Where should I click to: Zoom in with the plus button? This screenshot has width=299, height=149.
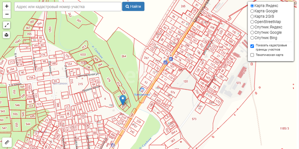point(7,6)
